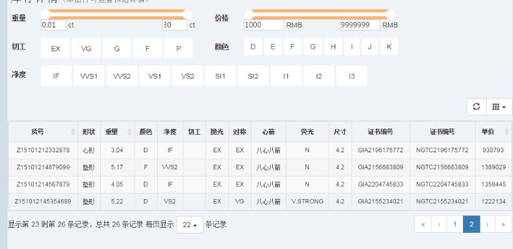Sort by 货号 column arrows
This screenshot has width=513, height=249.
[73, 132]
